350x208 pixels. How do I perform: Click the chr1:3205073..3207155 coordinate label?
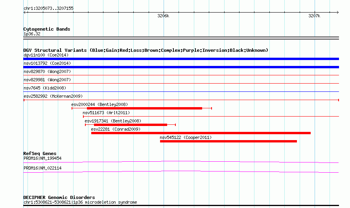48,8
